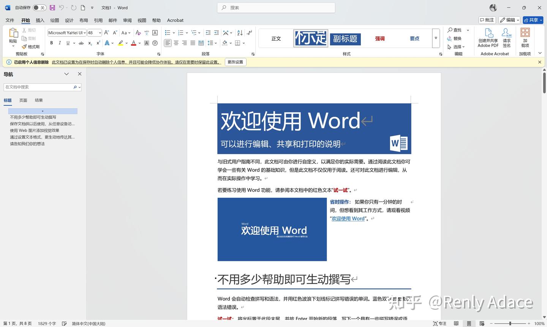This screenshot has width=547, height=327.
Task: Click the Undo arrow in title bar
Action: pos(61,8)
